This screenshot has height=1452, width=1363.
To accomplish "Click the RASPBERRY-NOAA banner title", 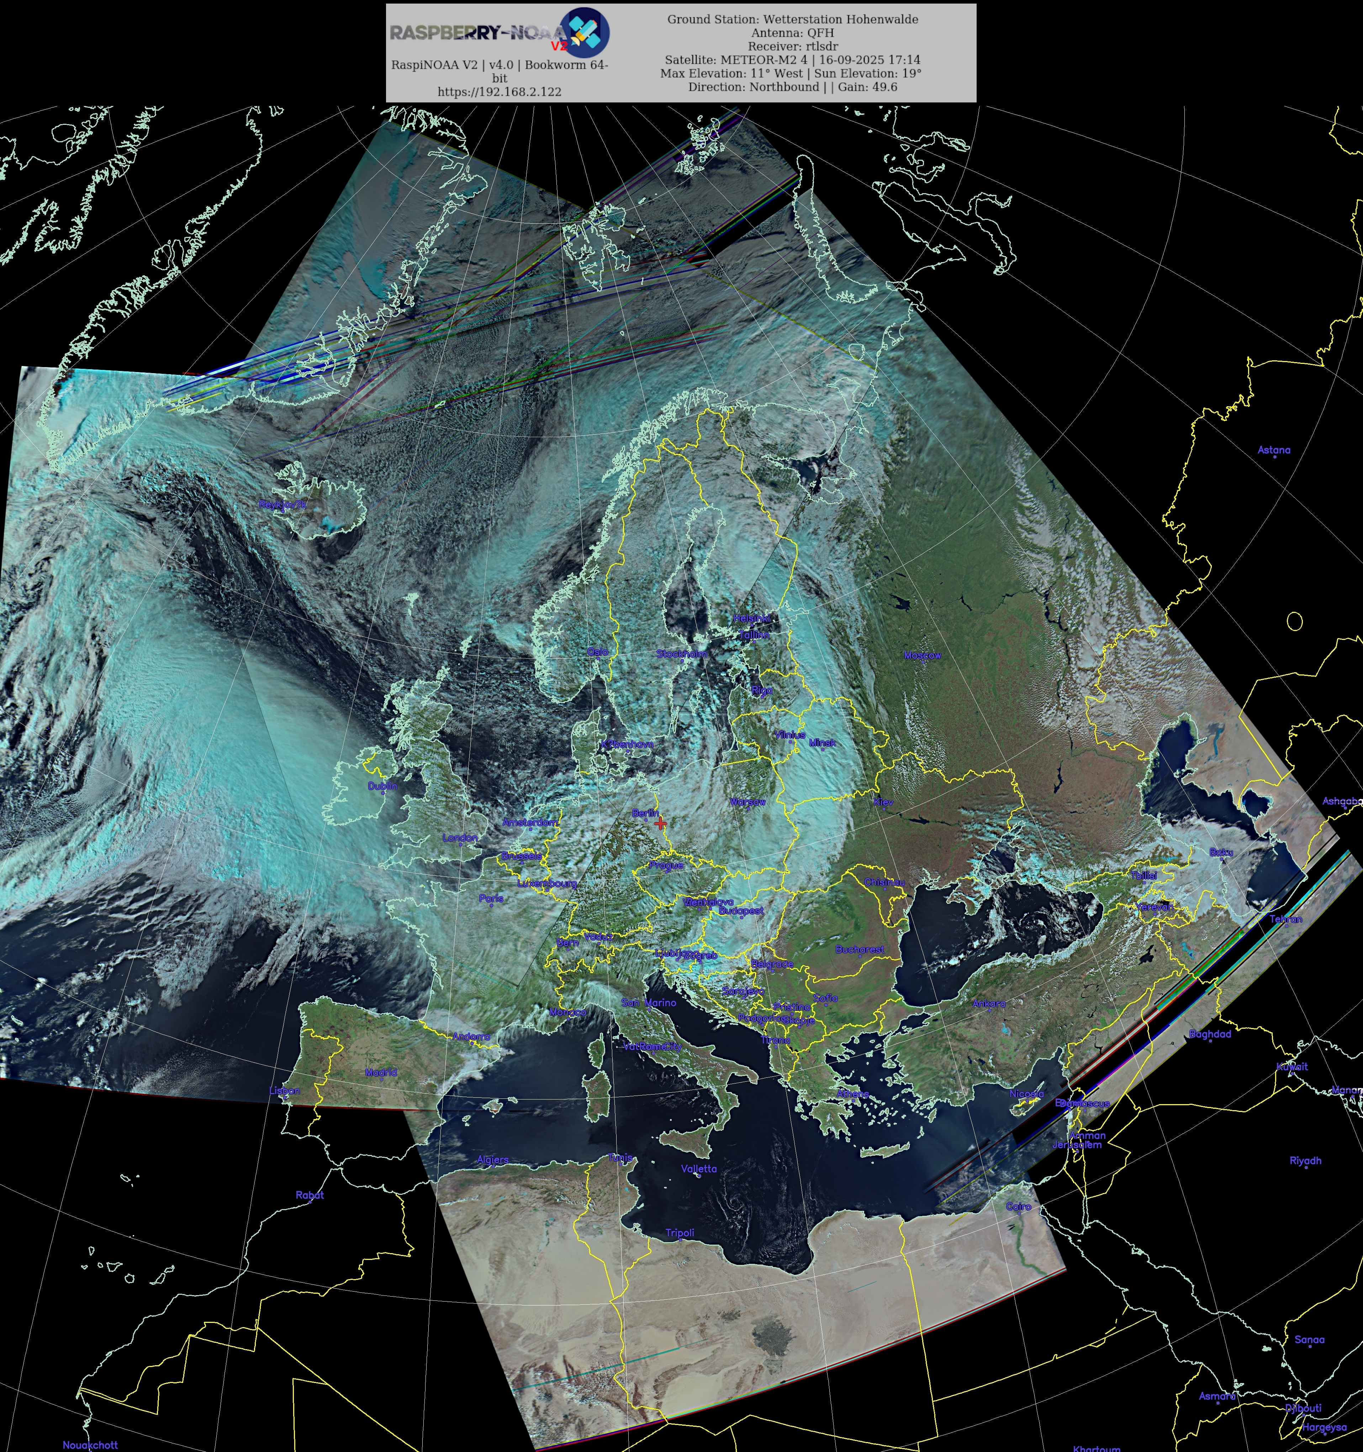I will click(x=478, y=32).
